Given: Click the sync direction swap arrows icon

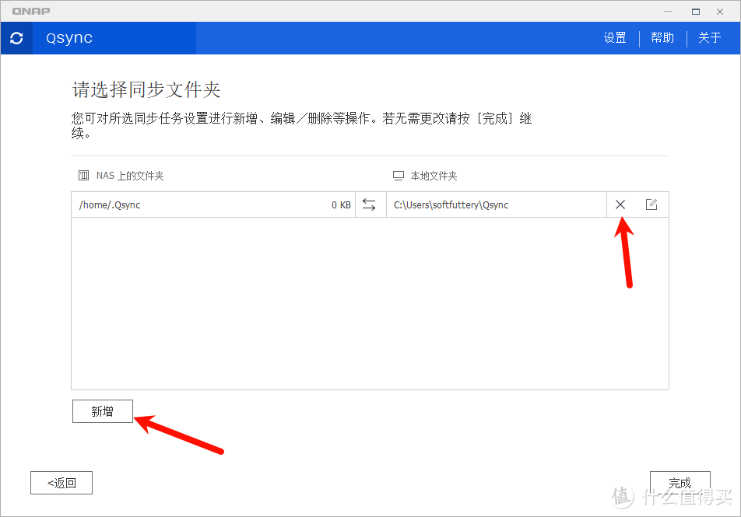Looking at the screenshot, I should pos(370,204).
